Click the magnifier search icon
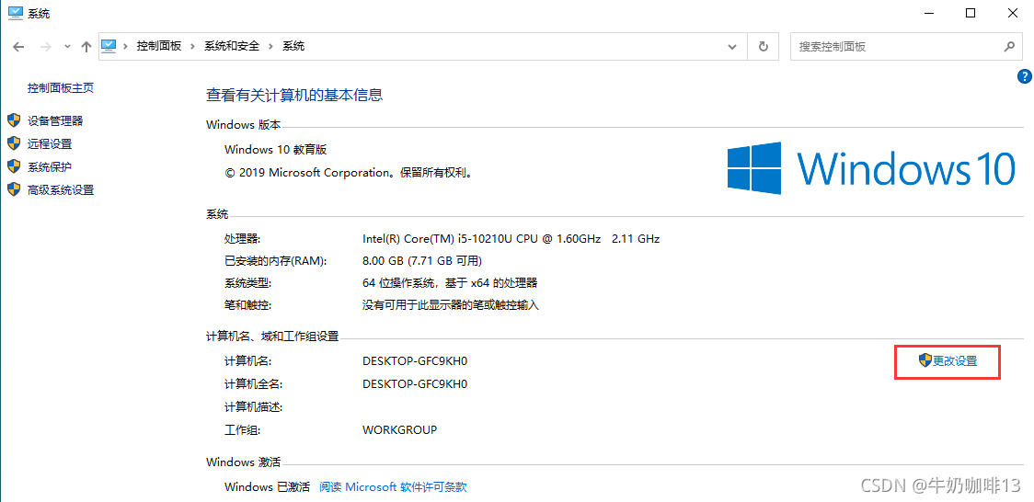The width and height of the screenshot is (1034, 502). click(1008, 47)
